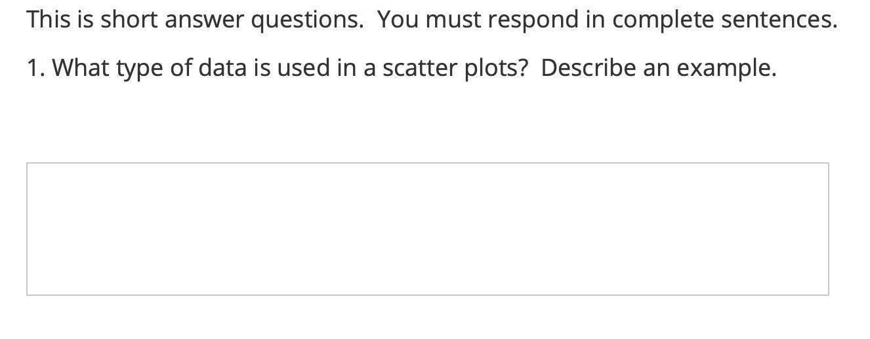
Task: Click the question number '1.'
Action: pos(36,67)
